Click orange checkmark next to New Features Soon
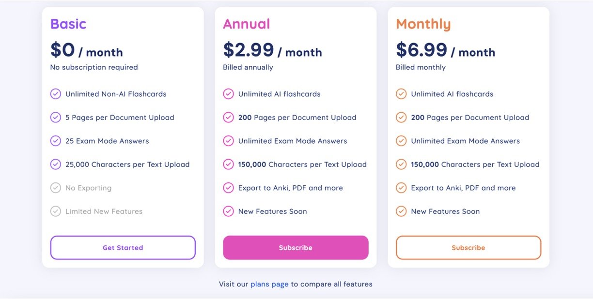The height and width of the screenshot is (299, 593). [401, 211]
